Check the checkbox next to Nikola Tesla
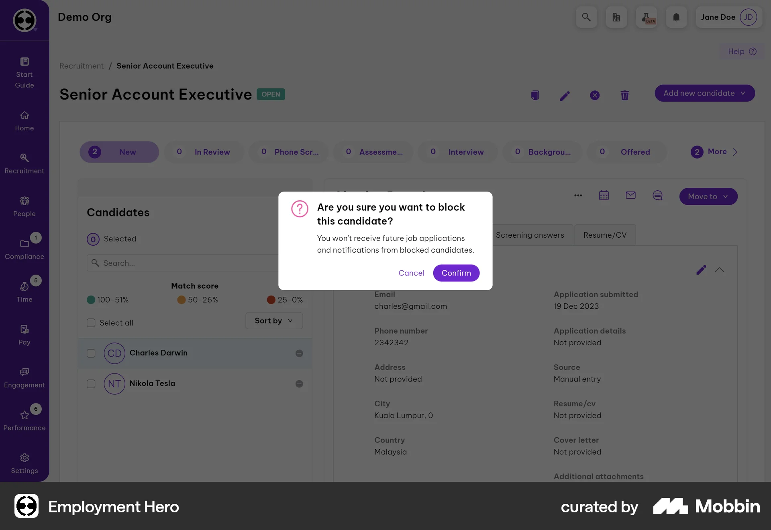This screenshot has width=771, height=530. tap(91, 384)
